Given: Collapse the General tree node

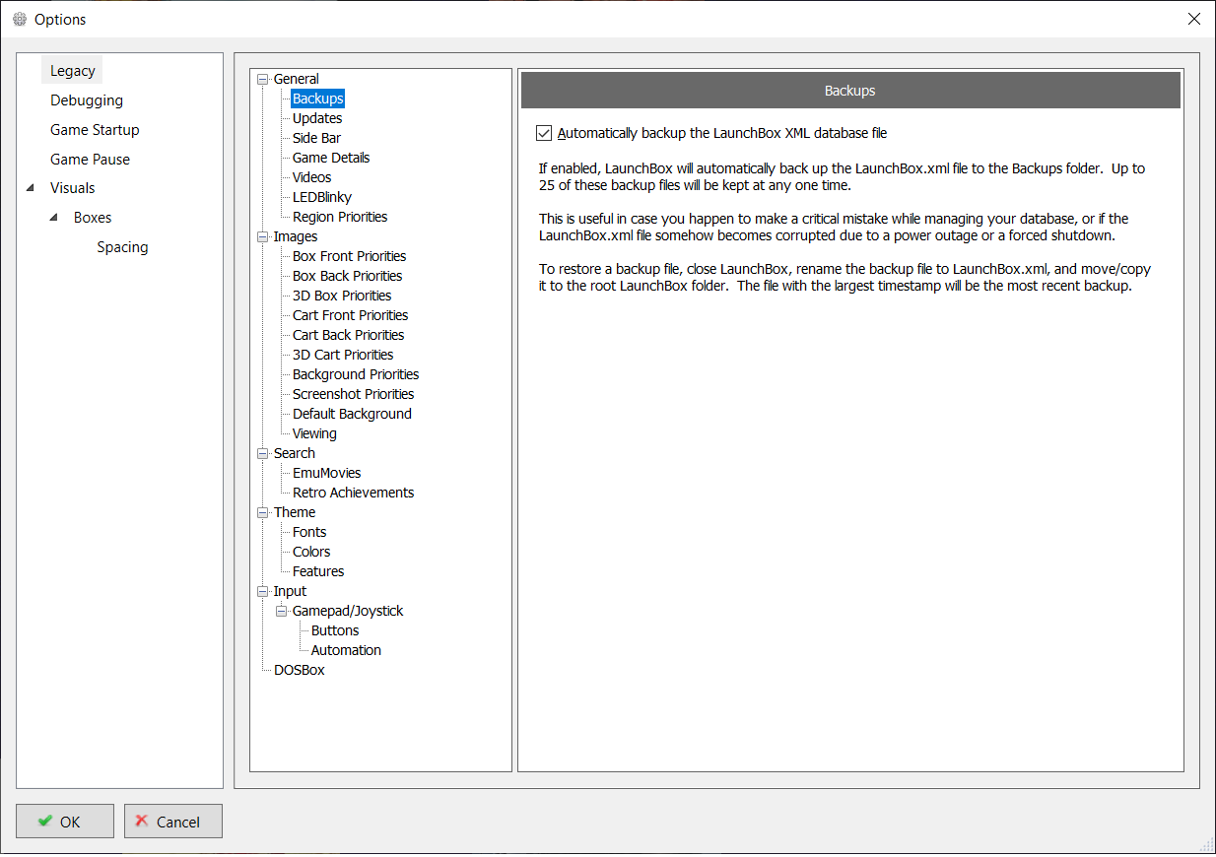Looking at the screenshot, I should coord(263,79).
